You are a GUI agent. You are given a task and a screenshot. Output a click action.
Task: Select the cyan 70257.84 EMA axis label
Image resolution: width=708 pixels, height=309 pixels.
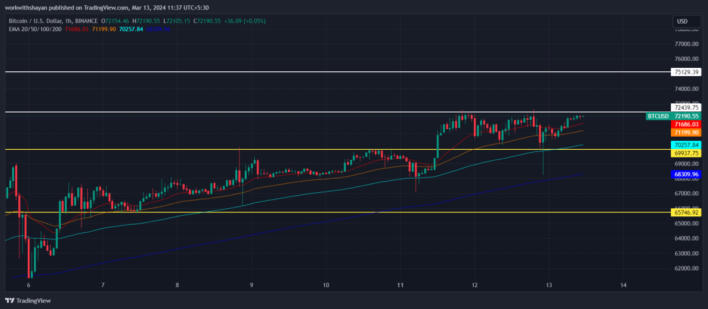tap(686, 144)
